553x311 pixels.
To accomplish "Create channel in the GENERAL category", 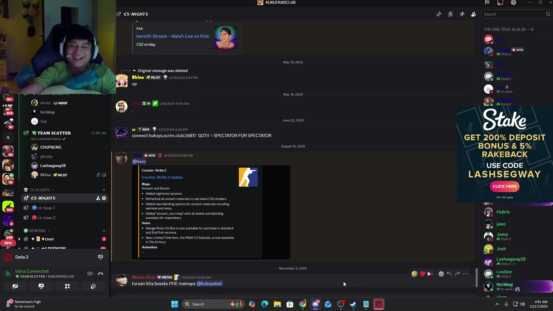I will [104, 231].
